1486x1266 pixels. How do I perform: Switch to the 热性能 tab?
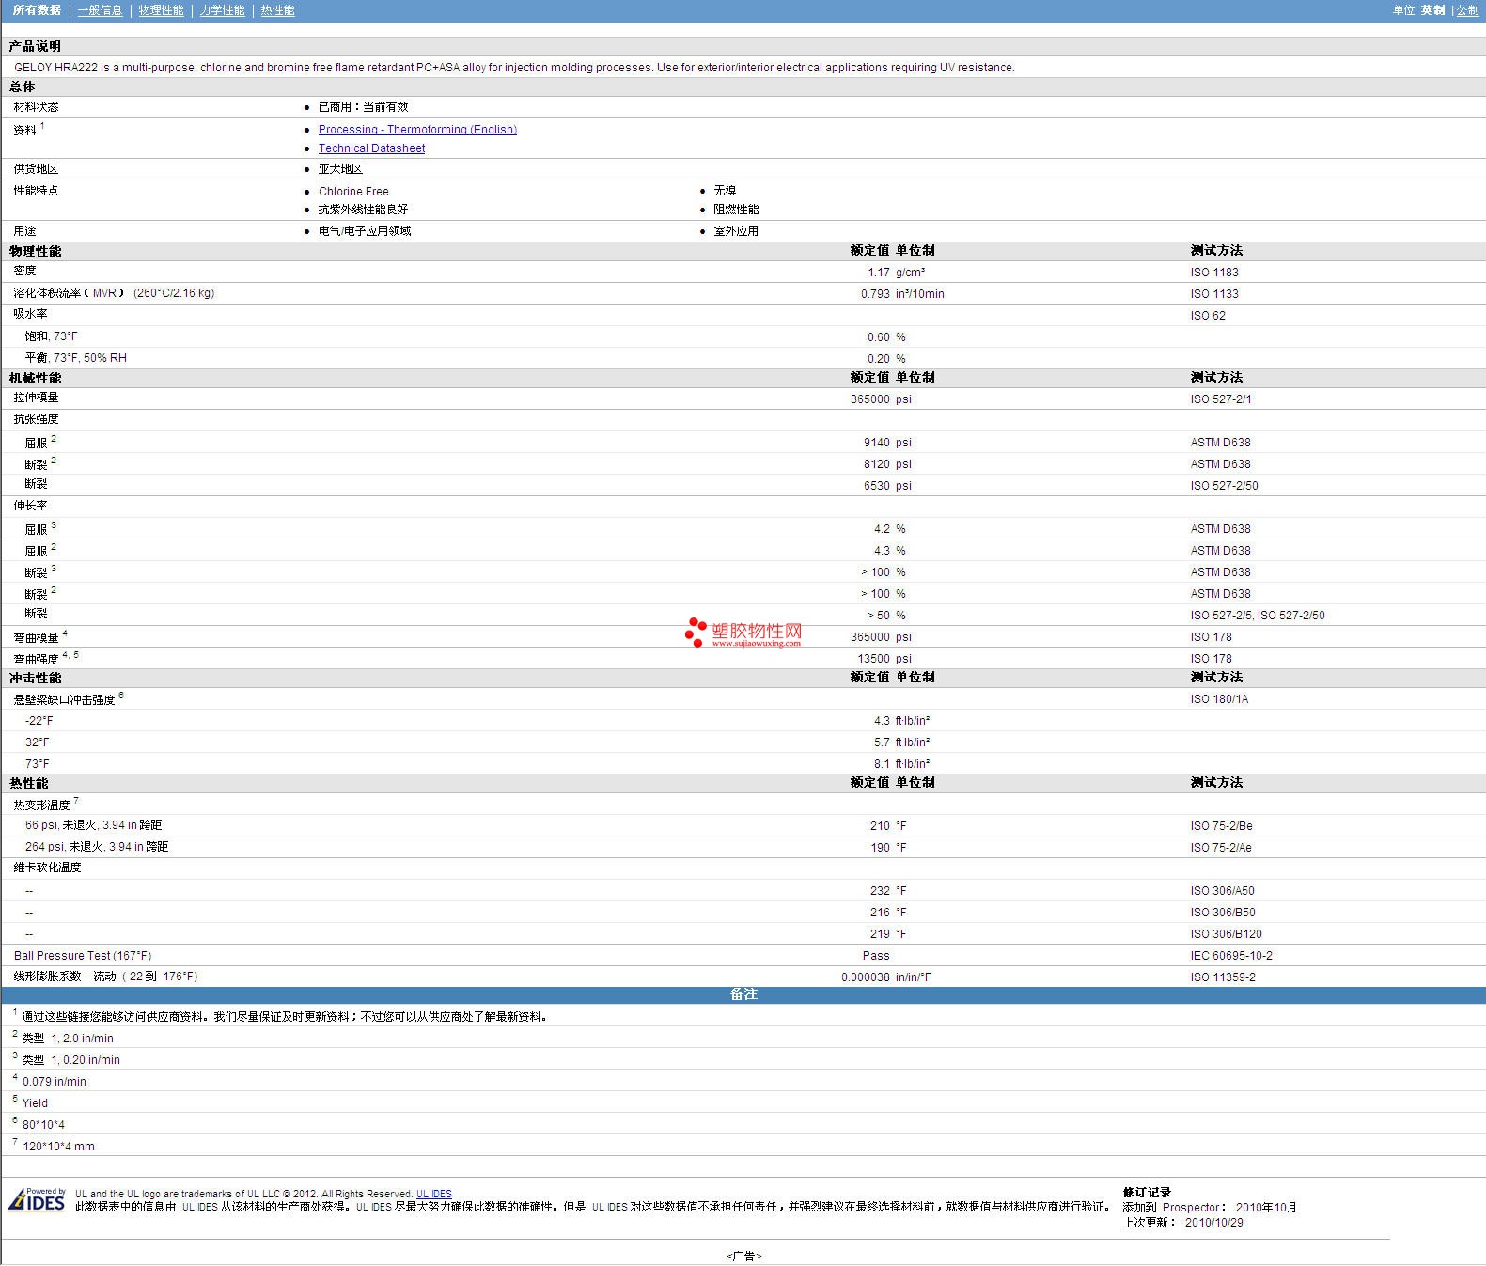pos(277,10)
